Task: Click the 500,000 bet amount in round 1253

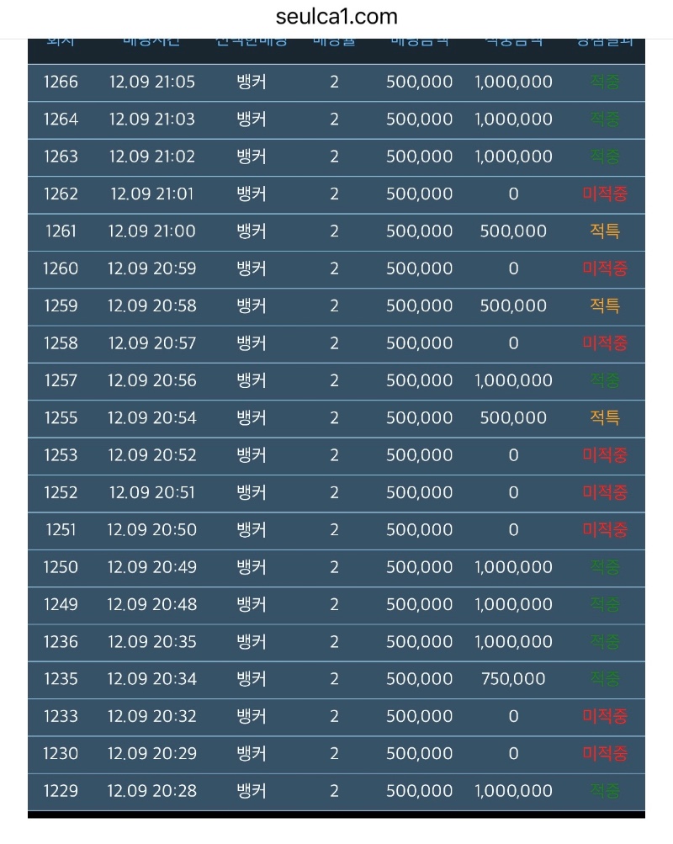Action: point(419,455)
